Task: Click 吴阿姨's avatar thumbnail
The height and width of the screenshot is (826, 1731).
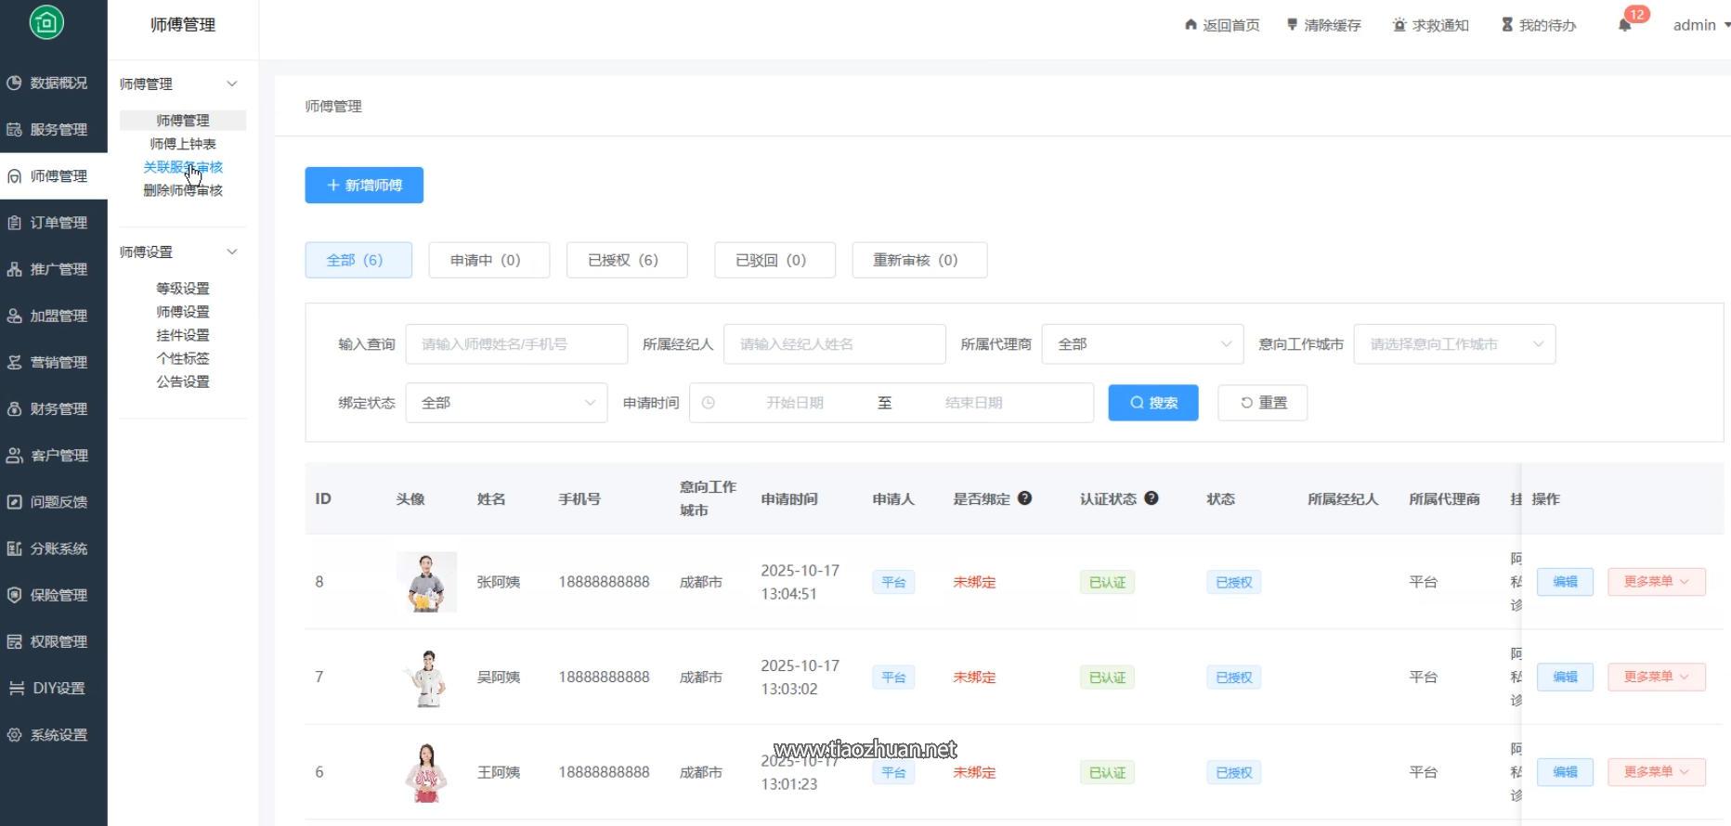Action: pos(426,678)
